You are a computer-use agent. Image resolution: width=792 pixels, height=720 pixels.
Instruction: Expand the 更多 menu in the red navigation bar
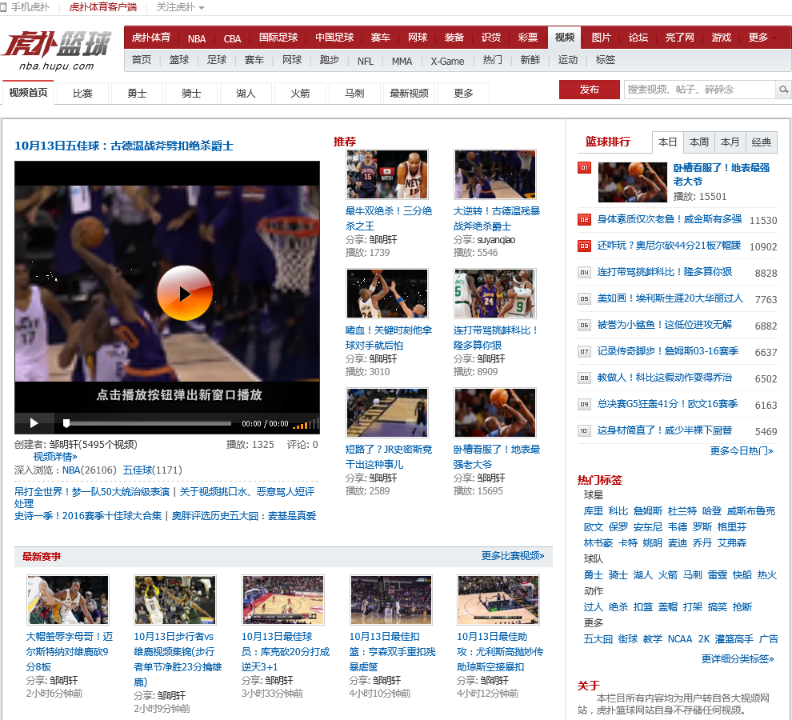tap(762, 38)
